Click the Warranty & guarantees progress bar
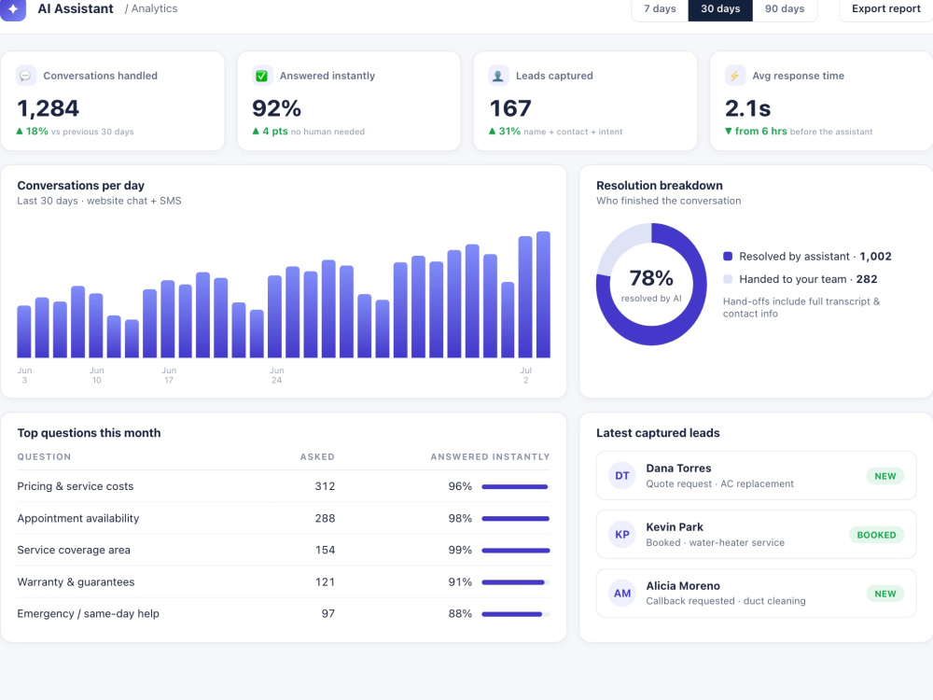The image size is (933, 700). (515, 582)
